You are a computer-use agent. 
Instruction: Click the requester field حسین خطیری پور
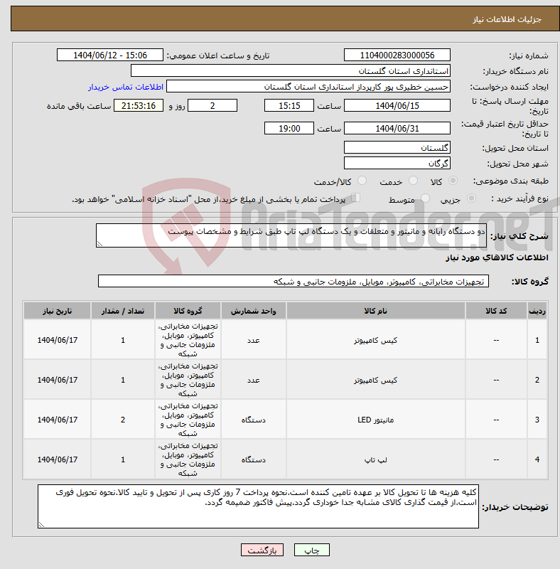tap(308, 87)
